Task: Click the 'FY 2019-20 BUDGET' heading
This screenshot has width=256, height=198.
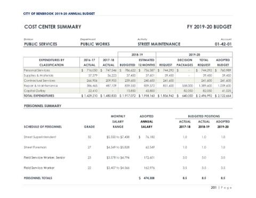Action: tap(209, 27)
